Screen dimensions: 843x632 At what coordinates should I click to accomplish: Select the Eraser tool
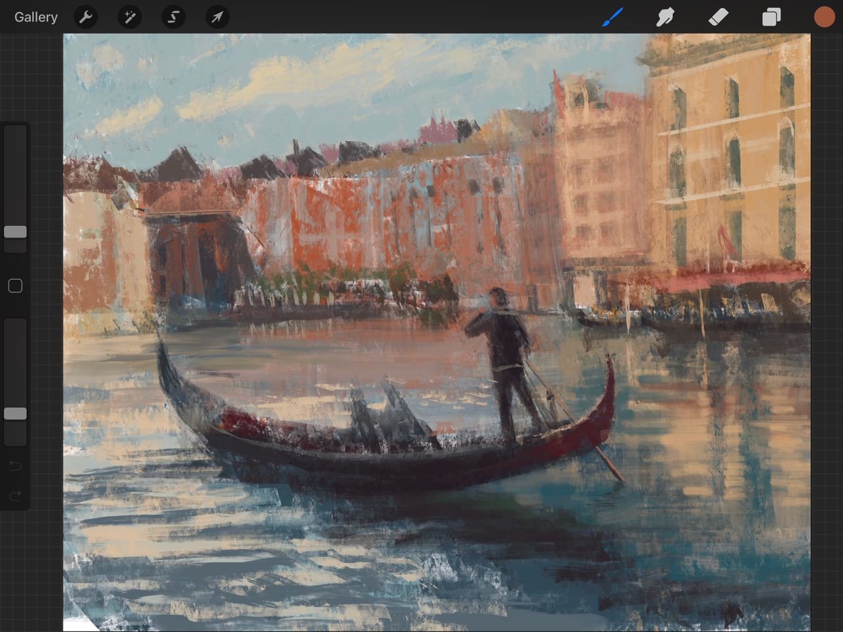[x=719, y=17]
